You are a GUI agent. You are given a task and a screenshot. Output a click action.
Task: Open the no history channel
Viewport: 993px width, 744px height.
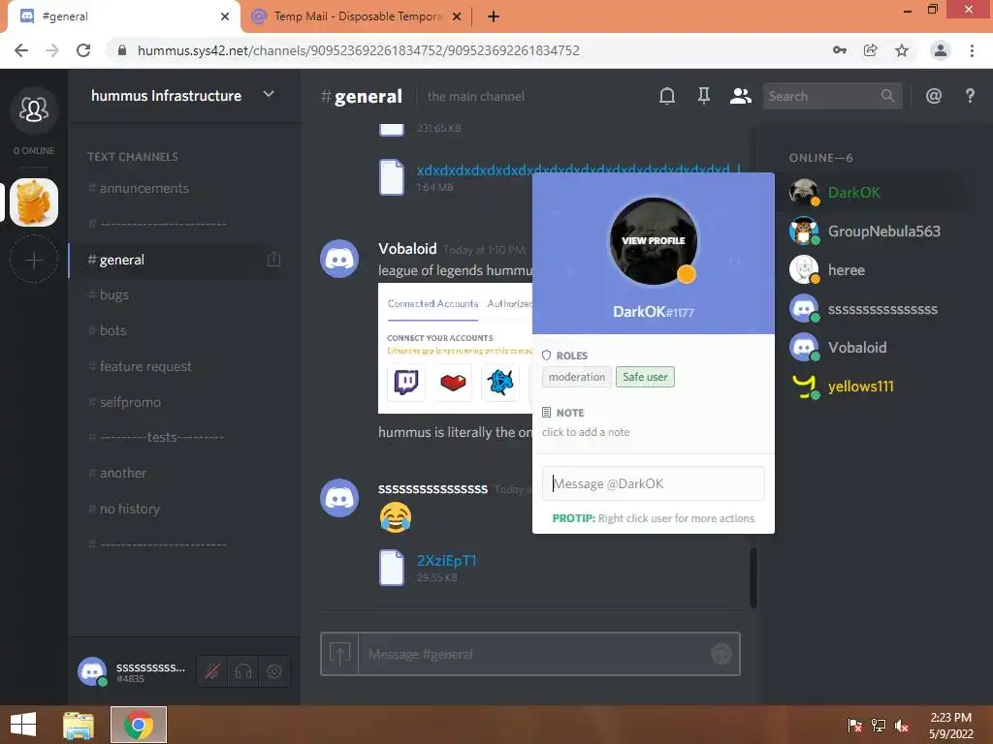click(130, 509)
